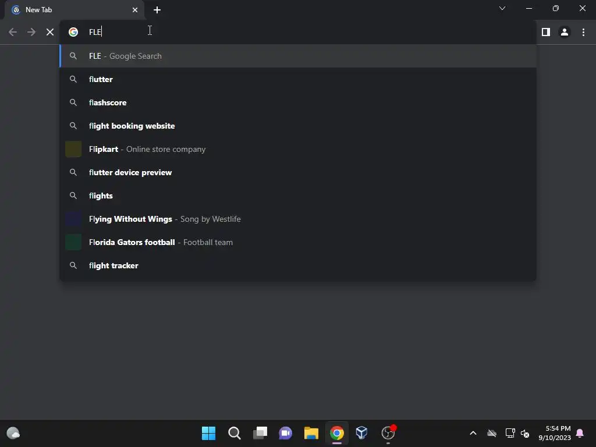
Task: Expand the tab search chevron
Action: pyautogui.click(x=502, y=8)
